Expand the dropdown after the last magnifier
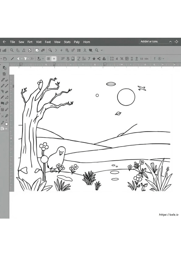 [102, 50]
